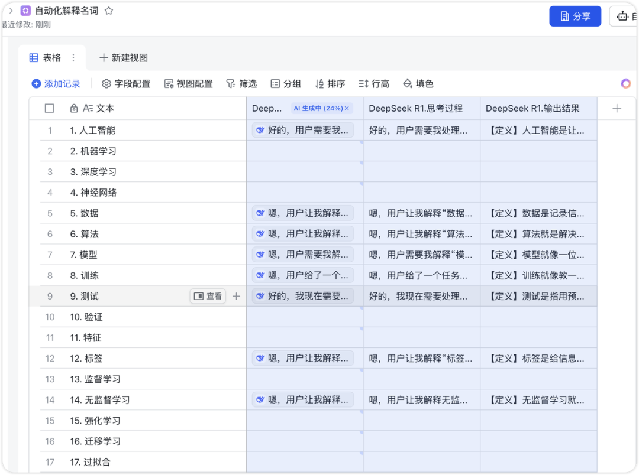Image resolution: width=639 pixels, height=475 pixels.
Task: Click plus icon beside 查看 on row 9
Action: click(x=236, y=296)
